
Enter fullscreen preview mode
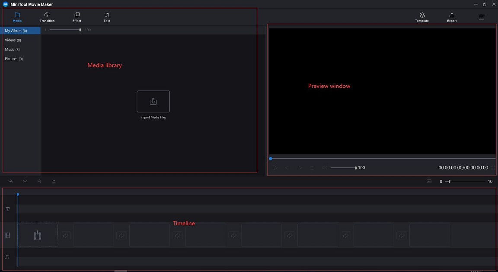pos(493,168)
